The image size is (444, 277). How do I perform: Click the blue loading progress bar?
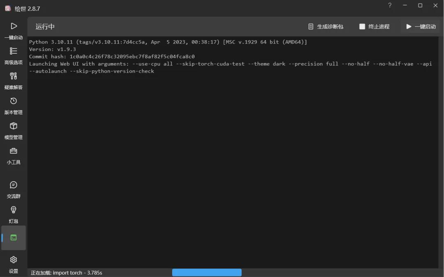tap(207, 272)
